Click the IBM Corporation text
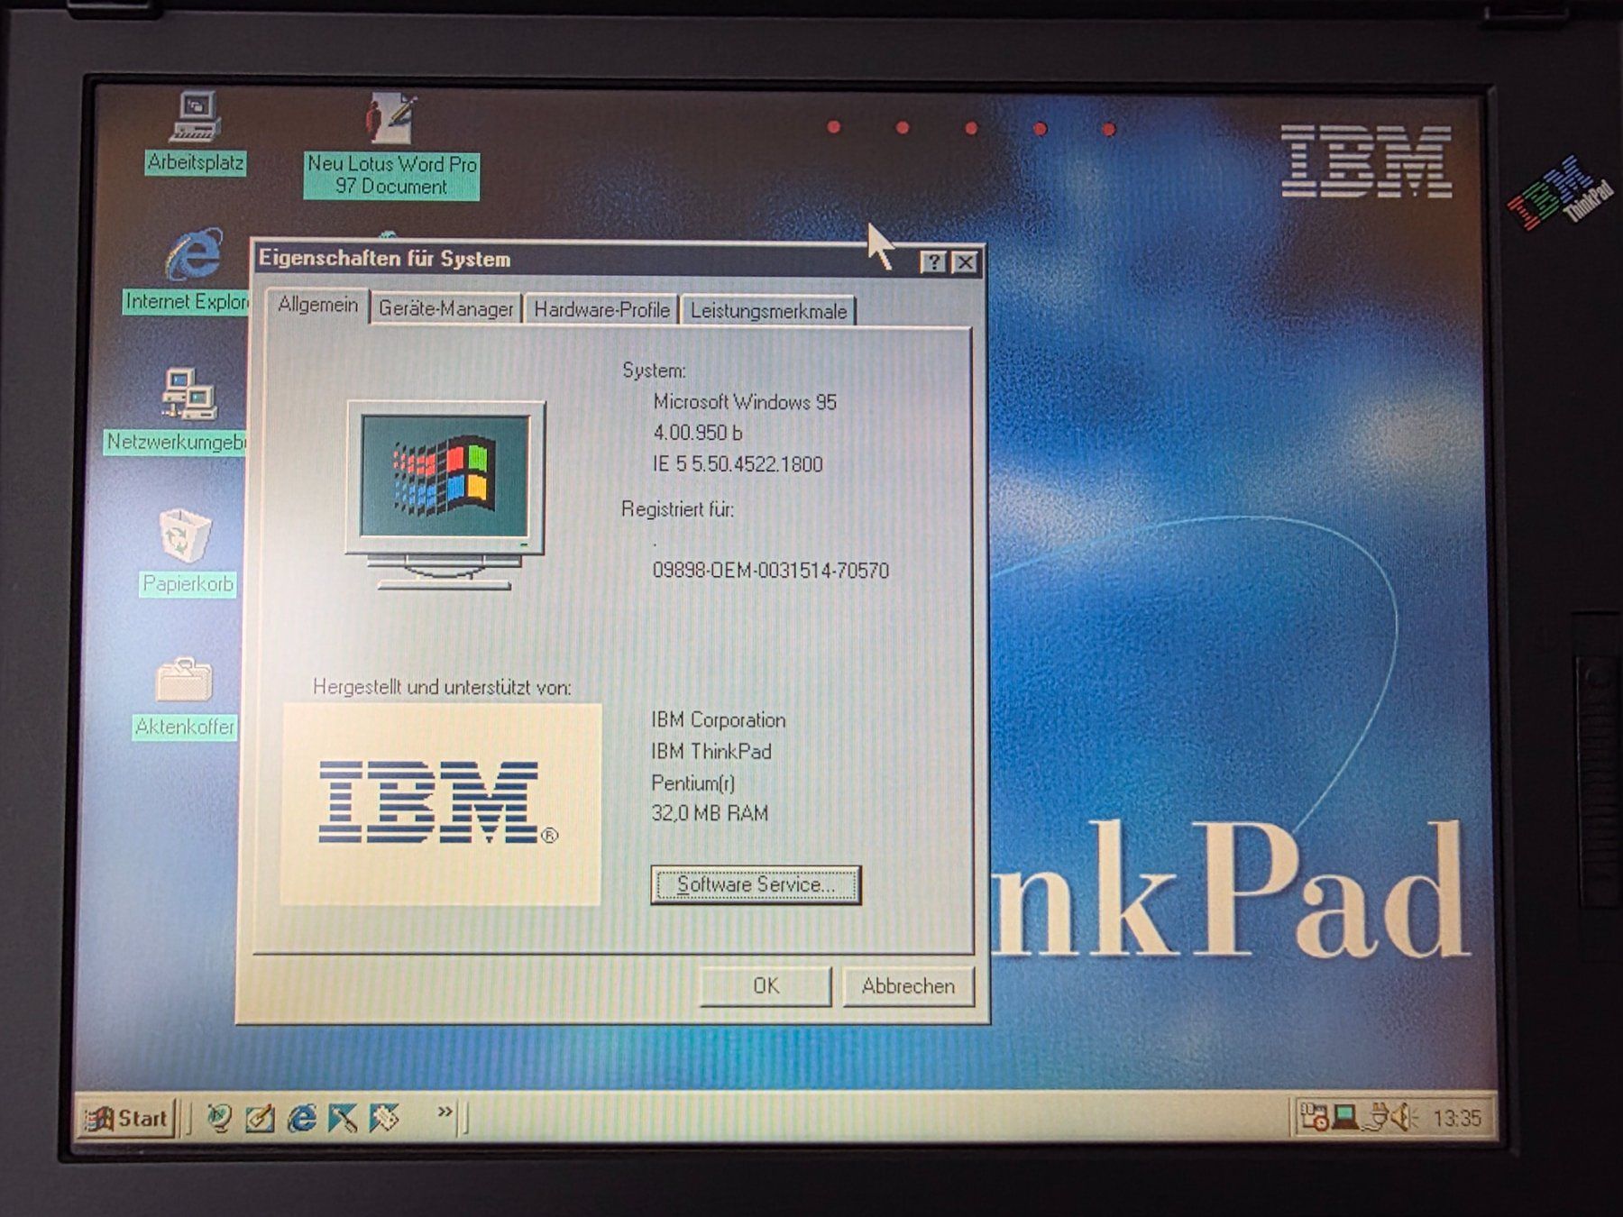 tap(719, 720)
